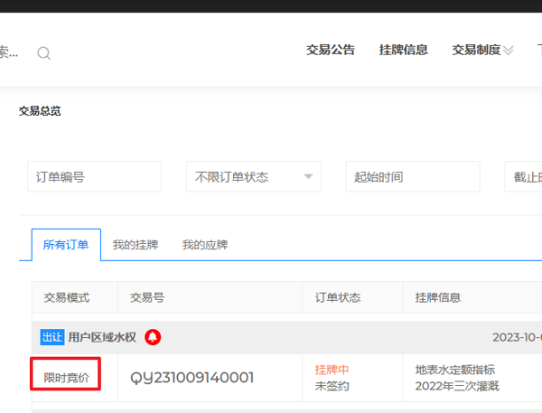Click the 订单状态 column header
This screenshot has width=542, height=413.
click(337, 297)
